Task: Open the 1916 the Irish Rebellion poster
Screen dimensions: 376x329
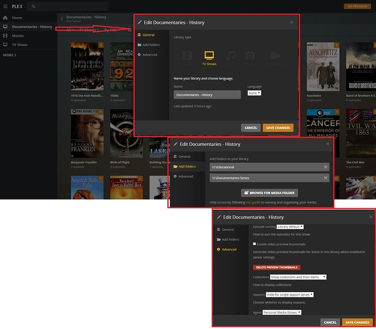Action: pos(87,66)
